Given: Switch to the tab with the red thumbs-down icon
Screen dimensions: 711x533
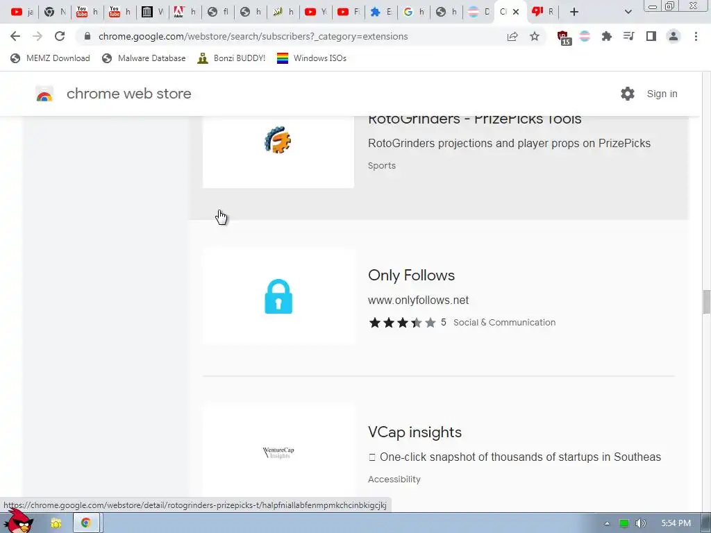Looking at the screenshot, I should [x=543, y=12].
